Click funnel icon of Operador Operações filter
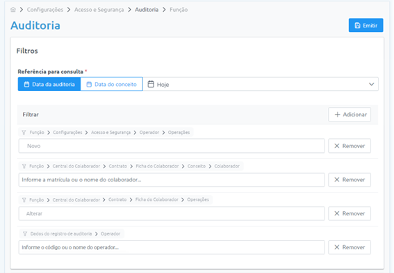 24,133
